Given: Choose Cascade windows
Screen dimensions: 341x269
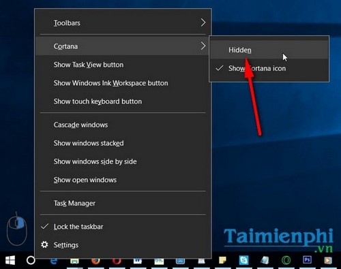Looking at the screenshot, I should [x=123, y=125].
